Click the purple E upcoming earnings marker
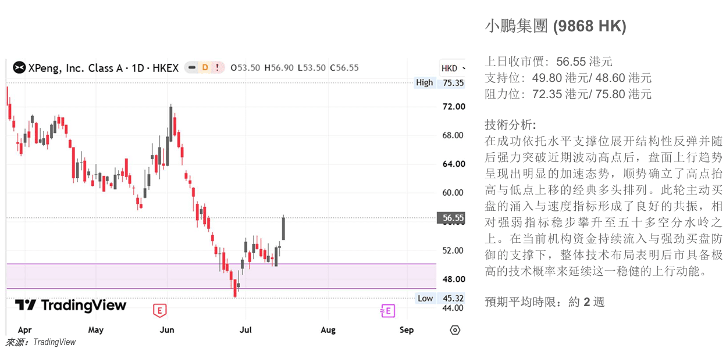The width and height of the screenshot is (726, 352). [388, 311]
